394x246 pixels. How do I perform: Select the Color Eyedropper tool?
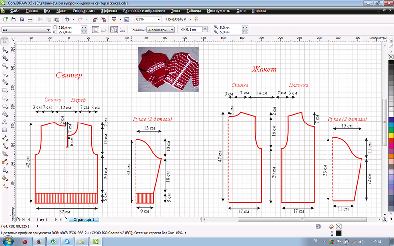pyautogui.click(x=4, y=162)
